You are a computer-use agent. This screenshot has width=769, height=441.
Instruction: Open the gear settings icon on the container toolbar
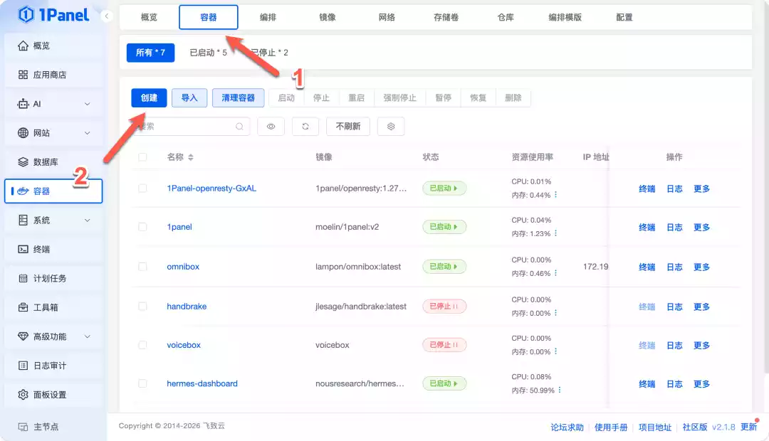pos(390,126)
